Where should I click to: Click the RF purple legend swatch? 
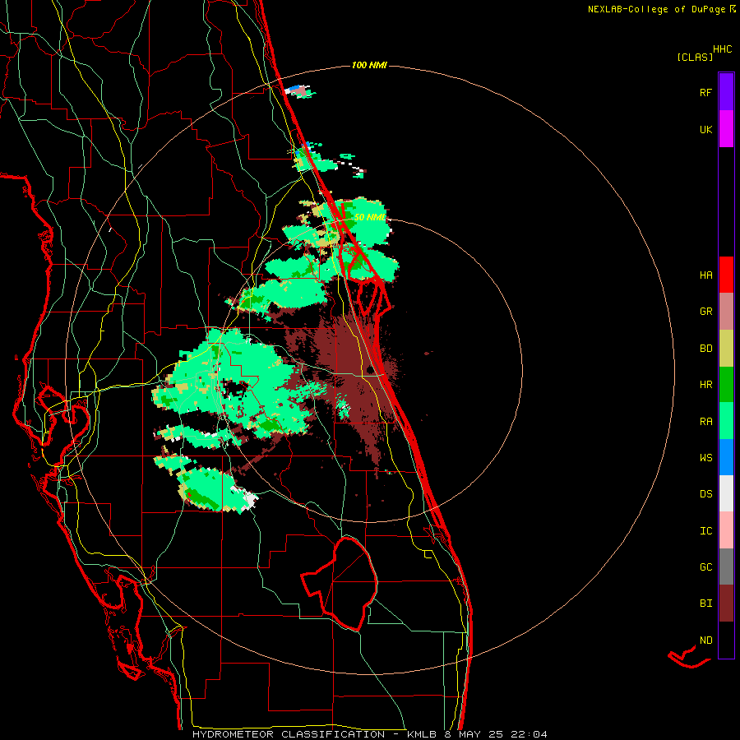pos(726,91)
